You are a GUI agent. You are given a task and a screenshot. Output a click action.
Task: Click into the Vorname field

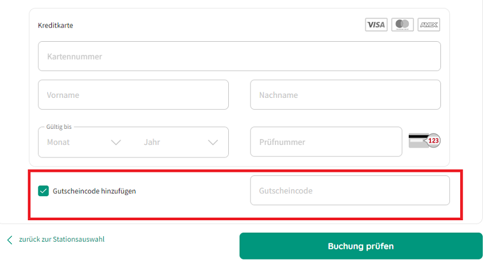point(133,95)
